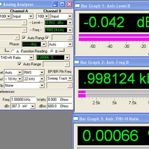149x149 pixels.
Task: Click the Channel B level reading -0.042 dBu
Action: coord(56,23)
